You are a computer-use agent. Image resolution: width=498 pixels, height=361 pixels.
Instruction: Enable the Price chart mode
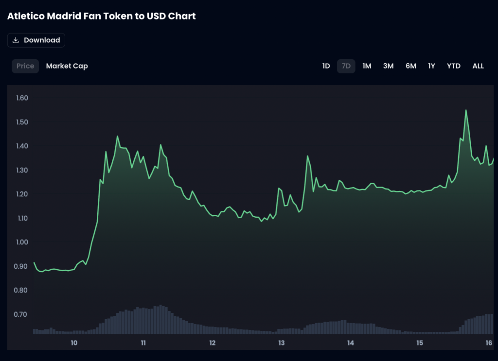[x=25, y=66]
